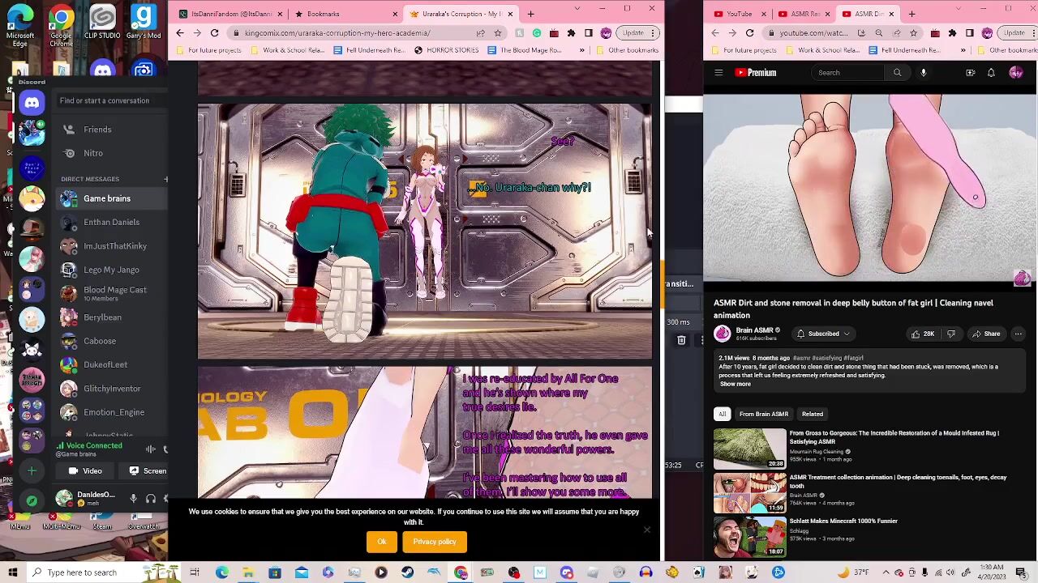
Task: Like the ASMR video (28K)
Action: (923, 334)
